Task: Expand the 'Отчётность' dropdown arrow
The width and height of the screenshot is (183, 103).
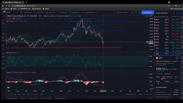Action: click(57, 12)
